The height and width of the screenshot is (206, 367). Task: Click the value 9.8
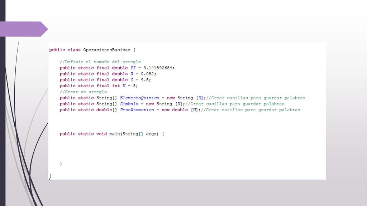145,80
